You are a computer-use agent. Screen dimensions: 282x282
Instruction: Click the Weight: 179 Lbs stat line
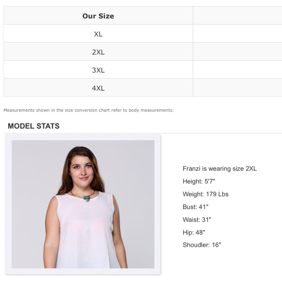pyautogui.click(x=206, y=194)
